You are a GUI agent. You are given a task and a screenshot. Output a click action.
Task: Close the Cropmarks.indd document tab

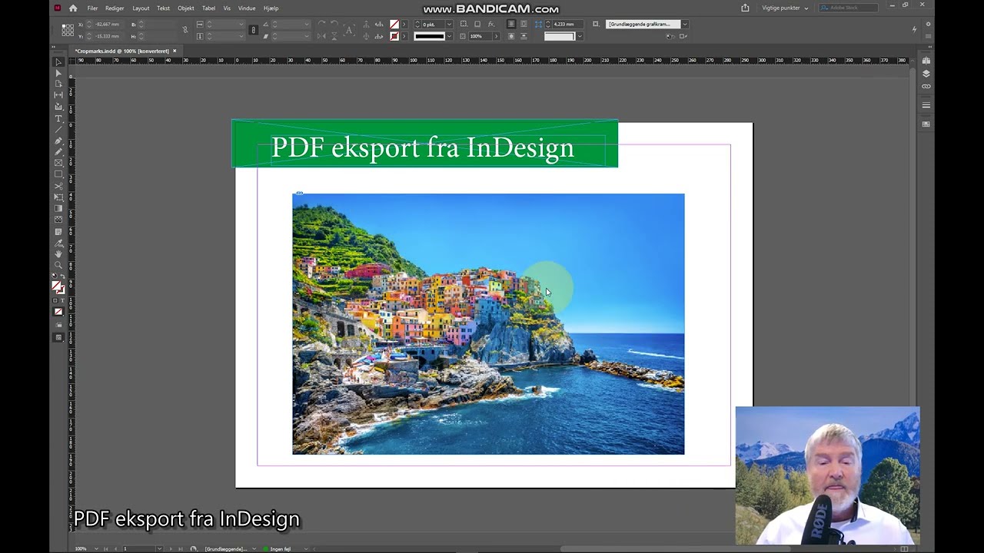click(175, 51)
